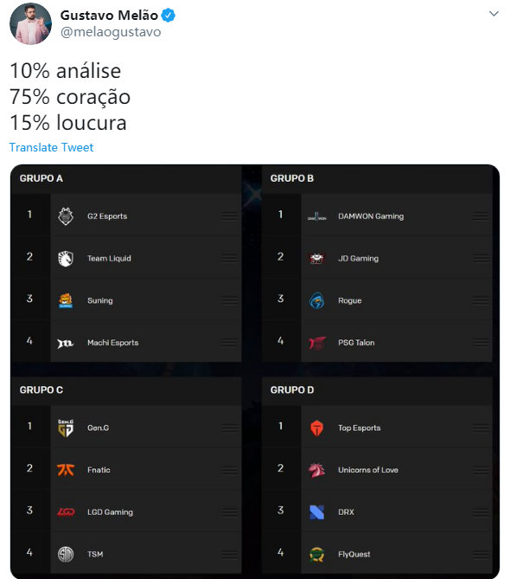Open the tweet options chevron menu
510x579 pixels.
tap(494, 14)
